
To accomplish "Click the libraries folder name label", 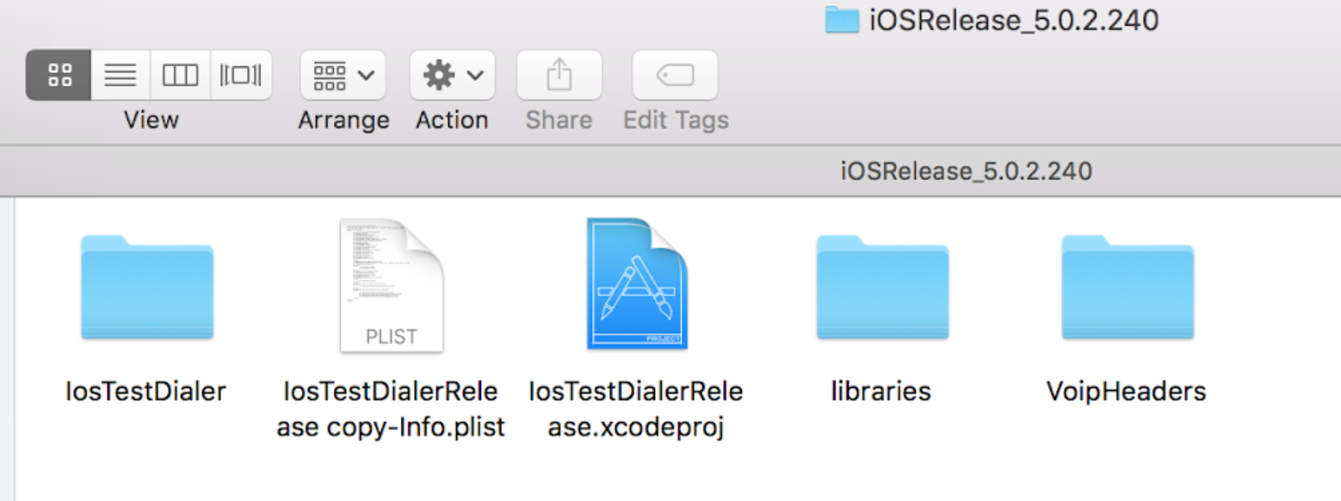I will click(881, 392).
